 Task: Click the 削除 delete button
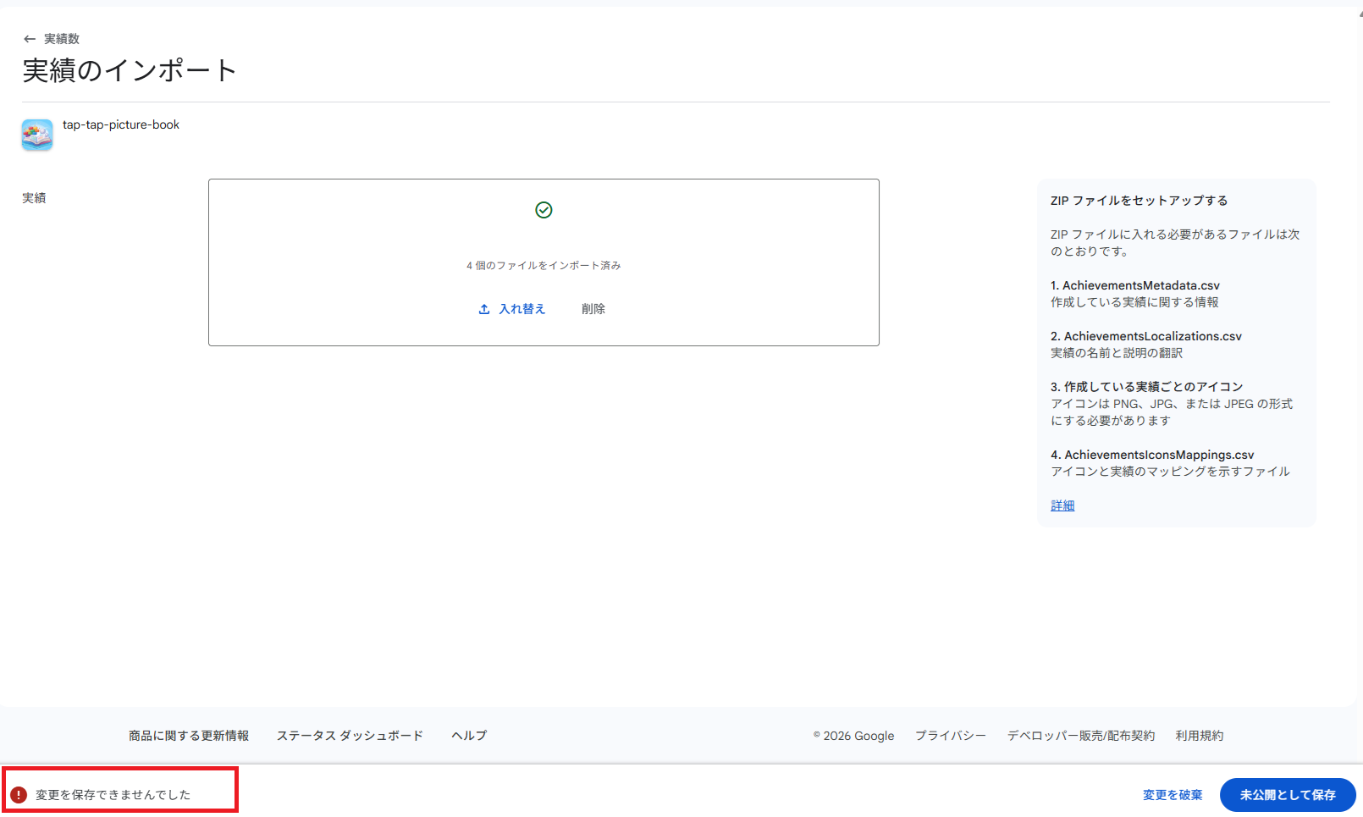pos(593,309)
